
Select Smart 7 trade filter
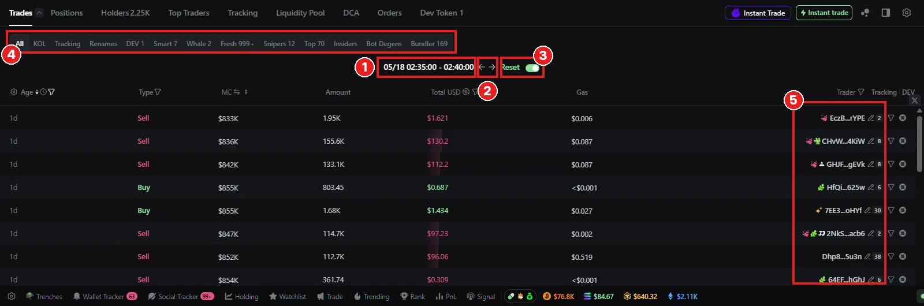pos(165,44)
